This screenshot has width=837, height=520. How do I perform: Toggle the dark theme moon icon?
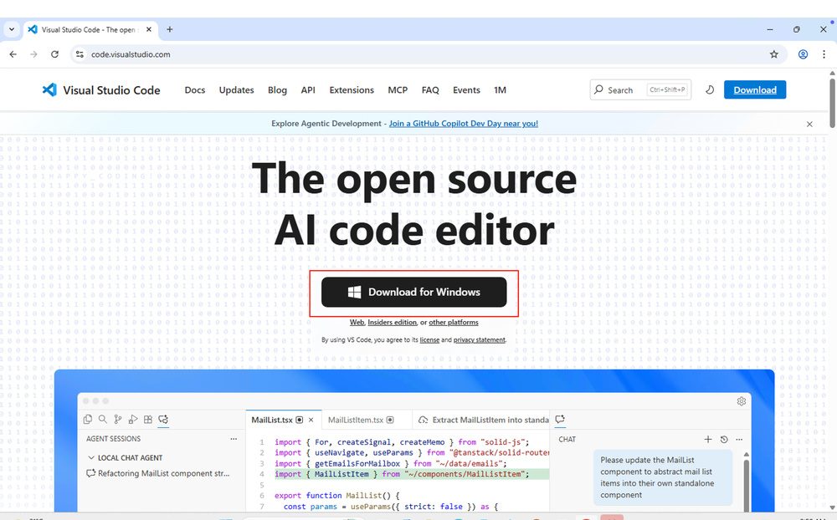[x=710, y=90]
